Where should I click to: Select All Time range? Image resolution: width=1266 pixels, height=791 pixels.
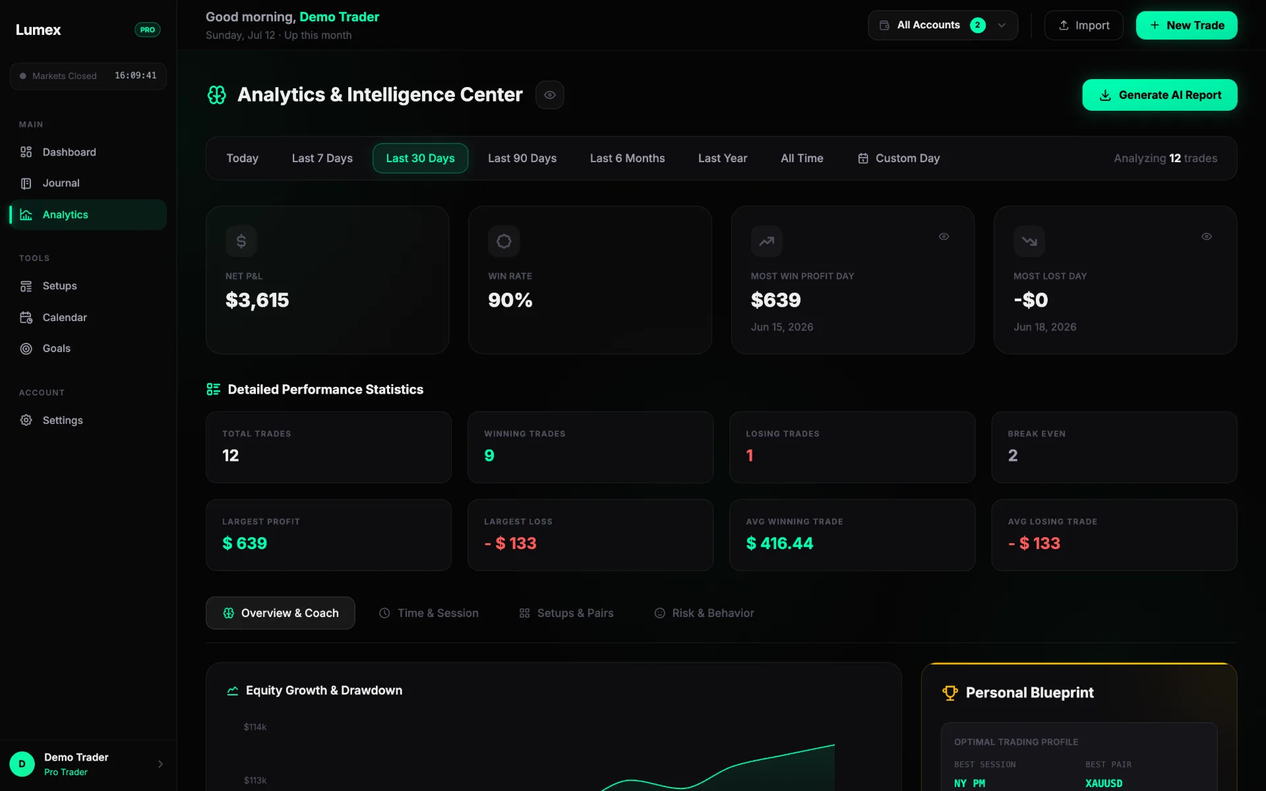(802, 158)
